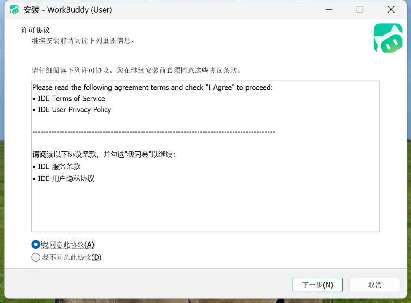Click the greyed-out maximize button
The image size is (411, 303).
coord(360,9)
